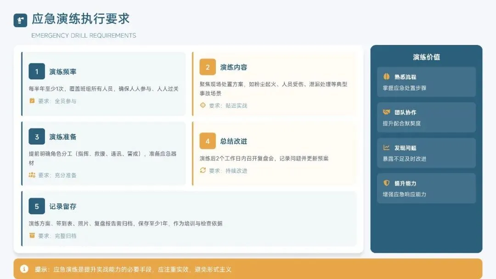The image size is (496, 279).
Task: Click the 要求：持续改进 label
Action: pos(228,171)
